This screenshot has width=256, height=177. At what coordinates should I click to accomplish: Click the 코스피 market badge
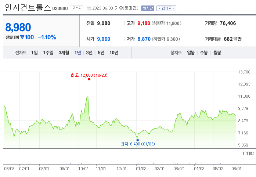(x=77, y=8)
